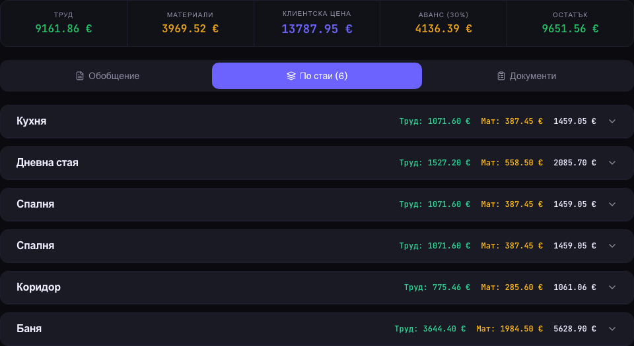Click Мат: 387.45 € in Кухня row
The width and height of the screenshot is (634, 346).
click(x=512, y=121)
